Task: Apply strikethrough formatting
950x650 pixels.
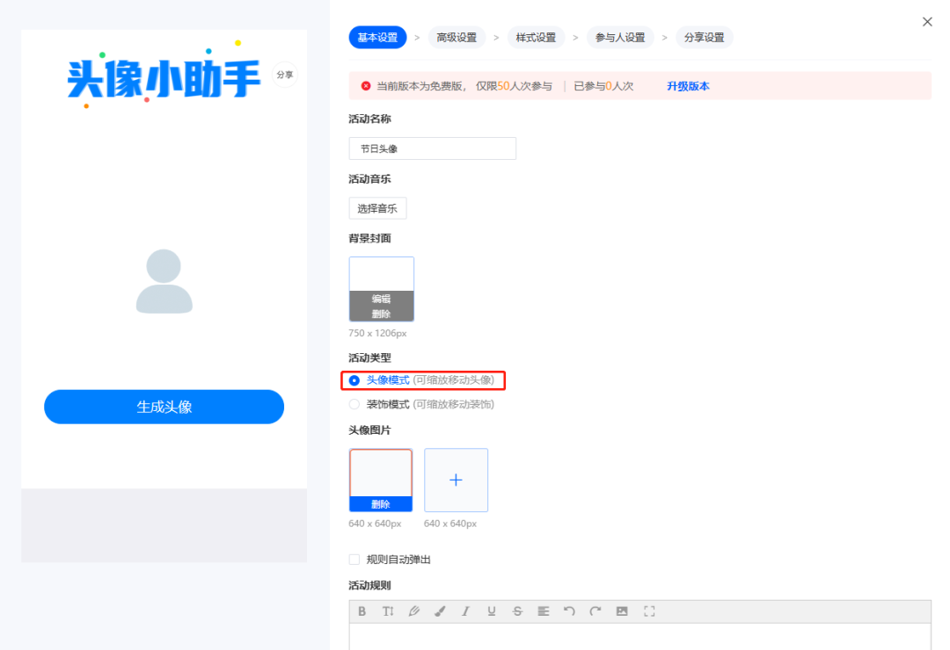Action: pos(517,611)
